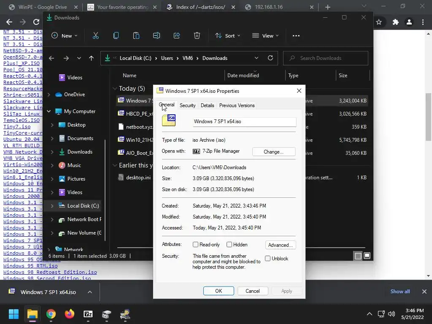432x324 pixels.
Task: Click the Size column header
Action: click(x=343, y=76)
